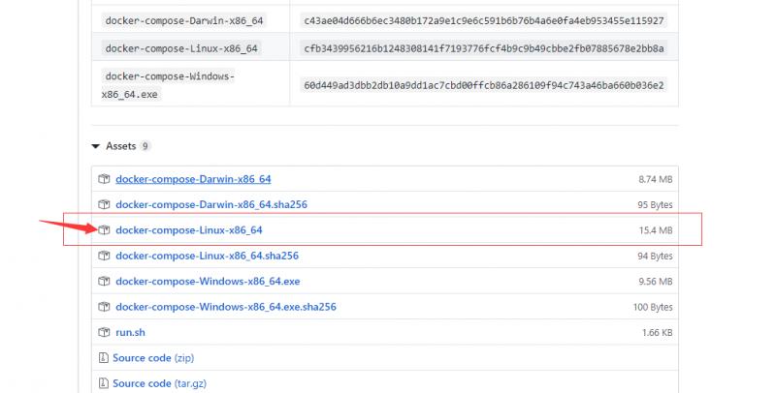Open docker-compose-Darwin-x86_64.sha256 link

coord(211,204)
